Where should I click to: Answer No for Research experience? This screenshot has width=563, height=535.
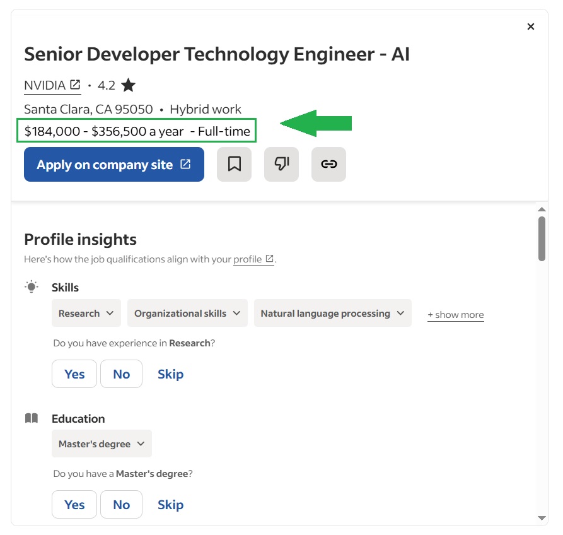pos(121,374)
